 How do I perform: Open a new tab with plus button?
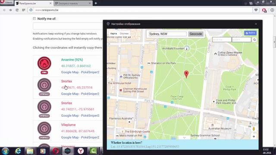[96, 3]
